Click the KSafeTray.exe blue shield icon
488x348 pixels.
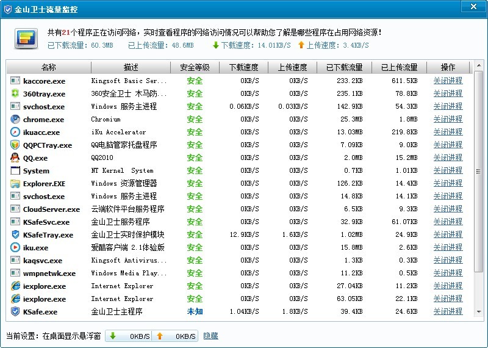15,234
